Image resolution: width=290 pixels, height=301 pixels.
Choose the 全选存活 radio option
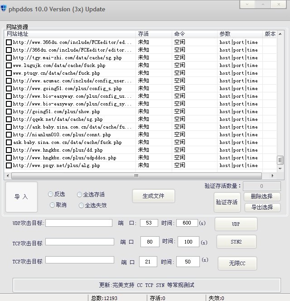[79, 195]
